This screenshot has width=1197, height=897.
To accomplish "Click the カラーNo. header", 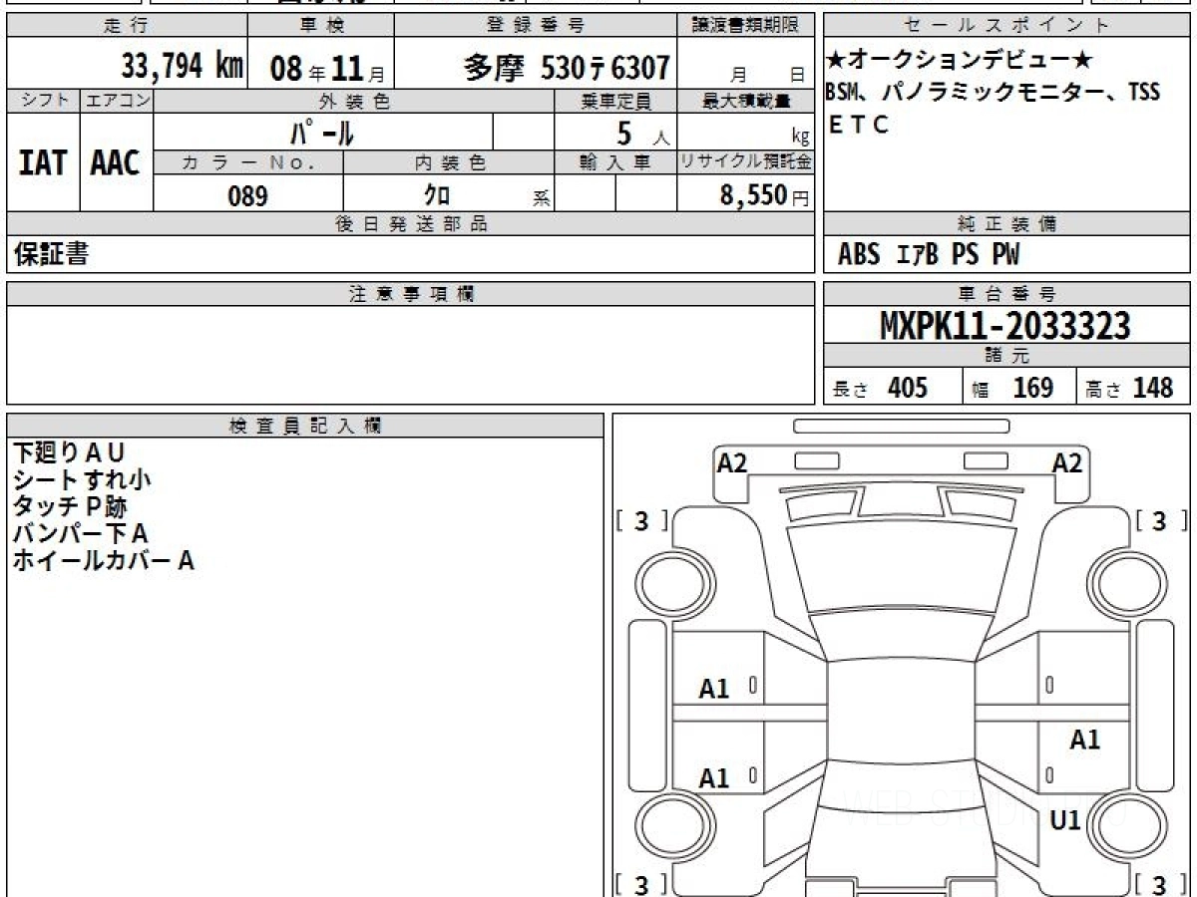I will (x=248, y=162).
